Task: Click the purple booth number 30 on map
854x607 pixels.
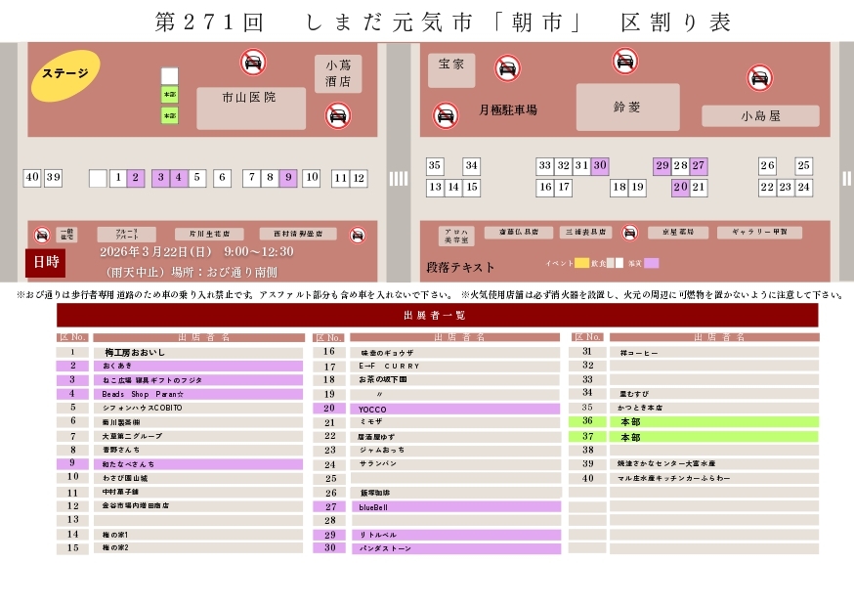Action: pos(600,166)
